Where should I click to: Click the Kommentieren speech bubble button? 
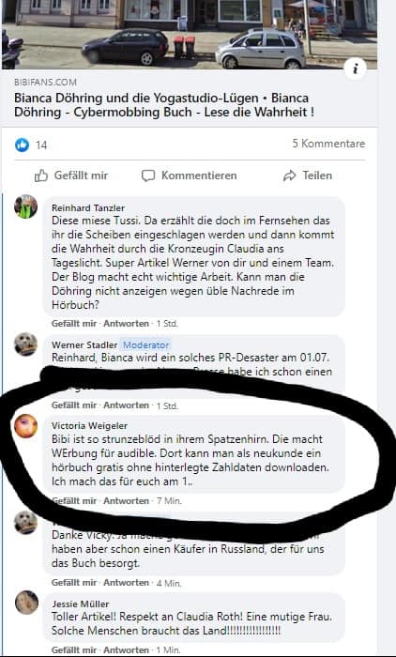(x=189, y=176)
